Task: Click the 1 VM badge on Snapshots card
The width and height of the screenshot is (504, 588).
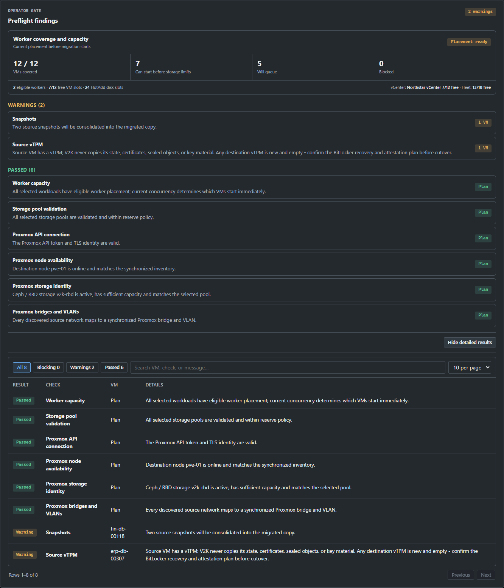Action: coord(483,123)
